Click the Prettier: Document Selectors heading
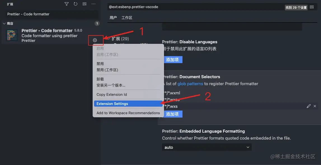Image resolution: width=321 pixels, height=165 pixels. 191,77
